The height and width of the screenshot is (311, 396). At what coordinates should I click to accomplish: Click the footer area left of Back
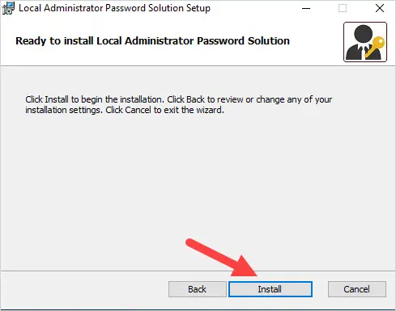coord(84,289)
